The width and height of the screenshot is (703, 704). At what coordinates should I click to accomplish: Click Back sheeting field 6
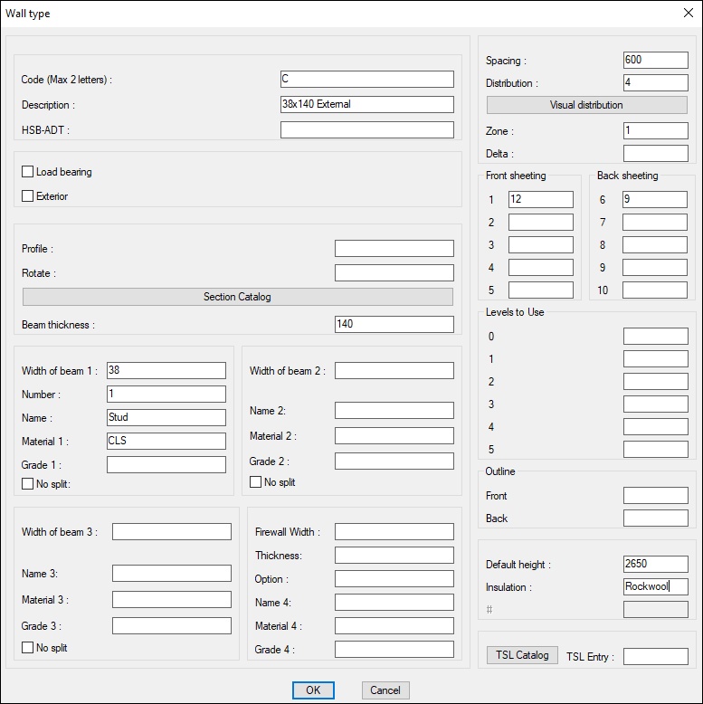click(x=654, y=199)
